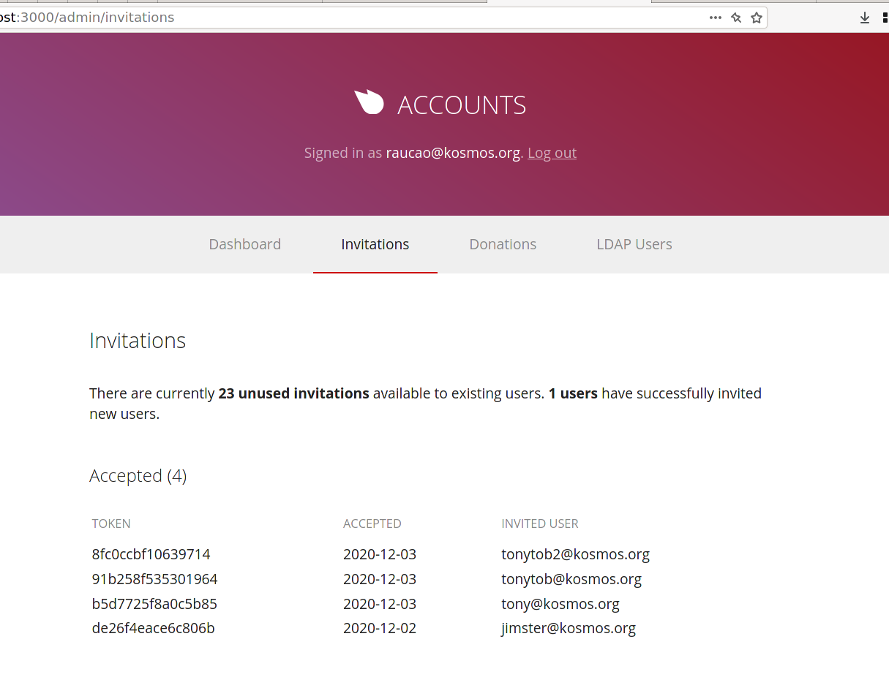889x688 pixels.
Task: Open the page actions three-dot menu
Action: click(x=715, y=18)
